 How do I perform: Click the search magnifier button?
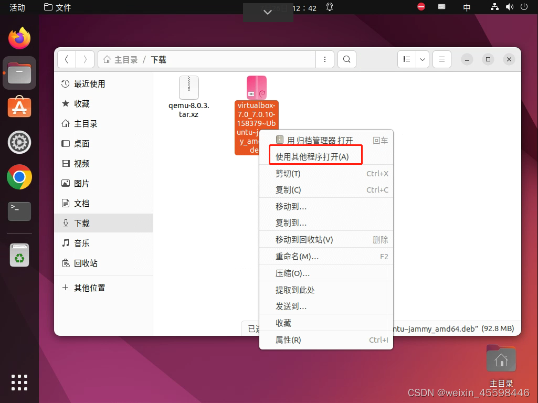[x=346, y=59]
